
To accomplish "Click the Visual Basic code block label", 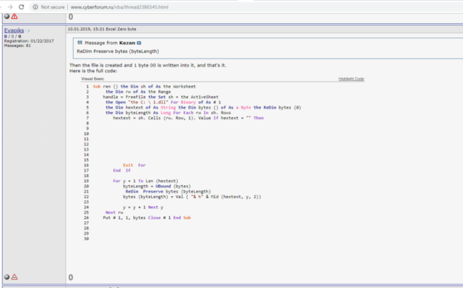I will [x=93, y=79].
